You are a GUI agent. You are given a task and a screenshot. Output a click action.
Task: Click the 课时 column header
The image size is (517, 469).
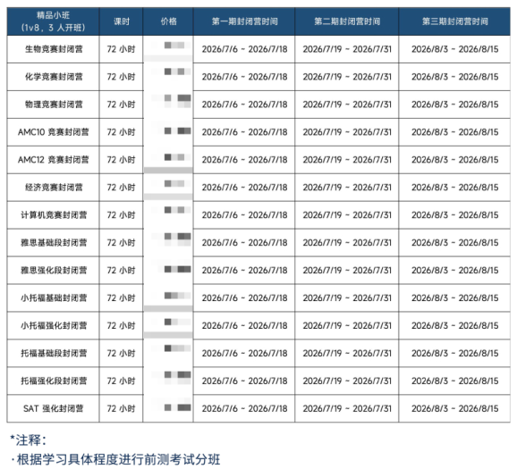point(121,21)
